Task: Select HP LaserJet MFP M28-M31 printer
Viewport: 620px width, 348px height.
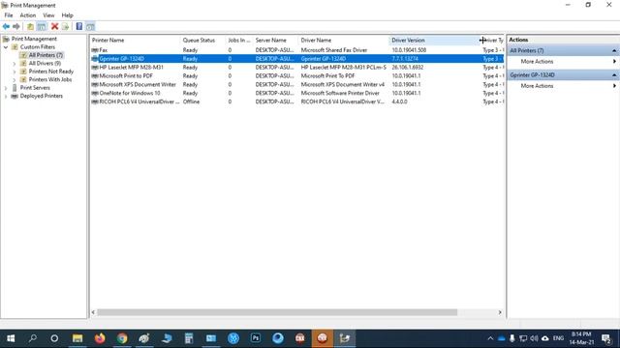Action: click(x=131, y=68)
